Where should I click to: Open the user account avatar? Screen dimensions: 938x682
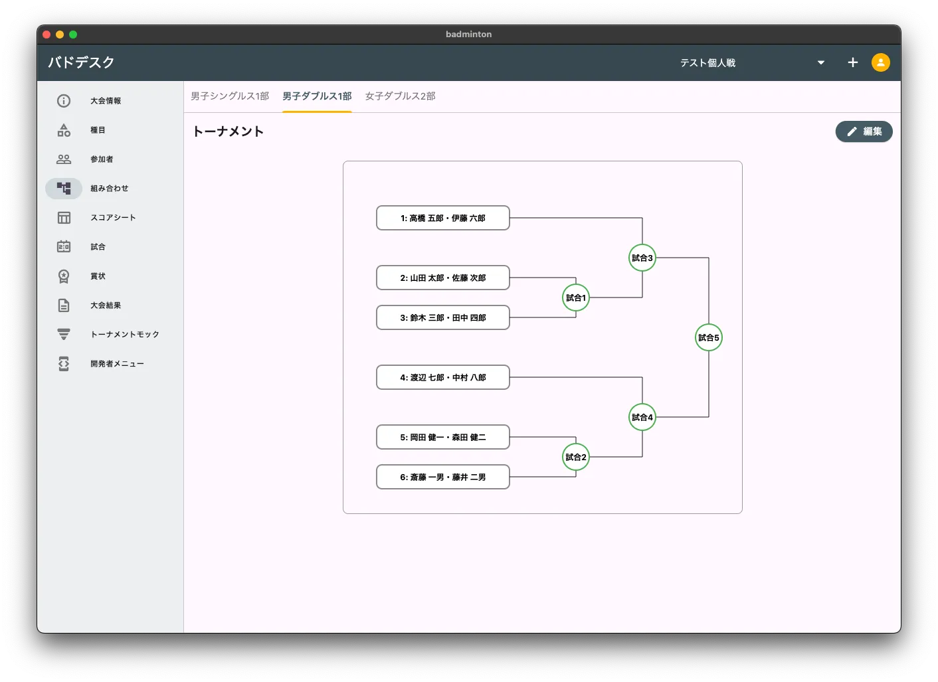point(880,62)
